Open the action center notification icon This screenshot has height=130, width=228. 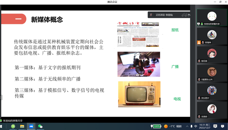coord(215,126)
